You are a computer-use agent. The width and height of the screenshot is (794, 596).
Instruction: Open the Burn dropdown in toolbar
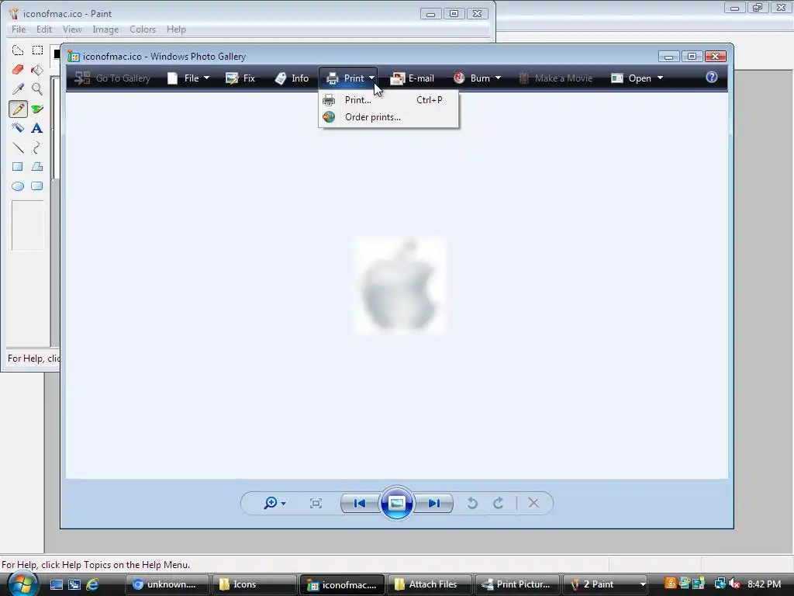tap(478, 78)
